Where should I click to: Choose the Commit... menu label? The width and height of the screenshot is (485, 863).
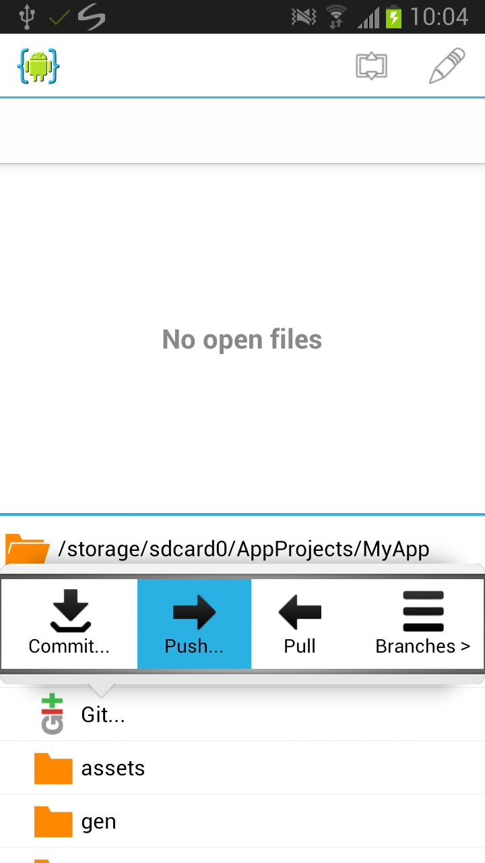point(69,646)
